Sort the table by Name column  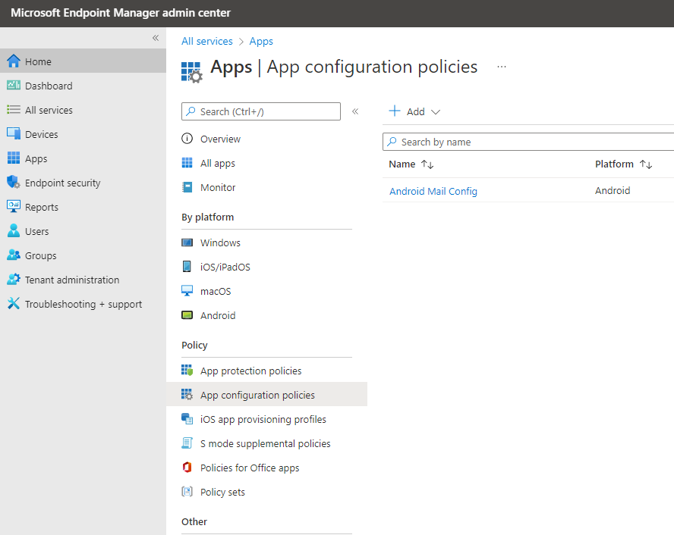tap(427, 164)
